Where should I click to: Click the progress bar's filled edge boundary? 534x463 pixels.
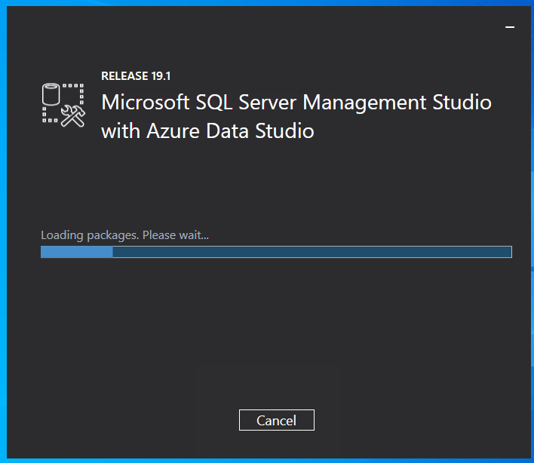click(112, 252)
